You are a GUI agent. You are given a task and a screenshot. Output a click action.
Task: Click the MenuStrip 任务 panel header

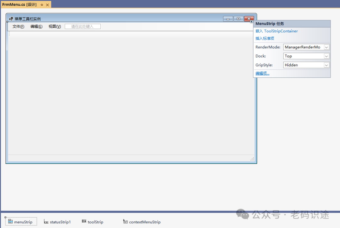pyautogui.click(x=292, y=24)
